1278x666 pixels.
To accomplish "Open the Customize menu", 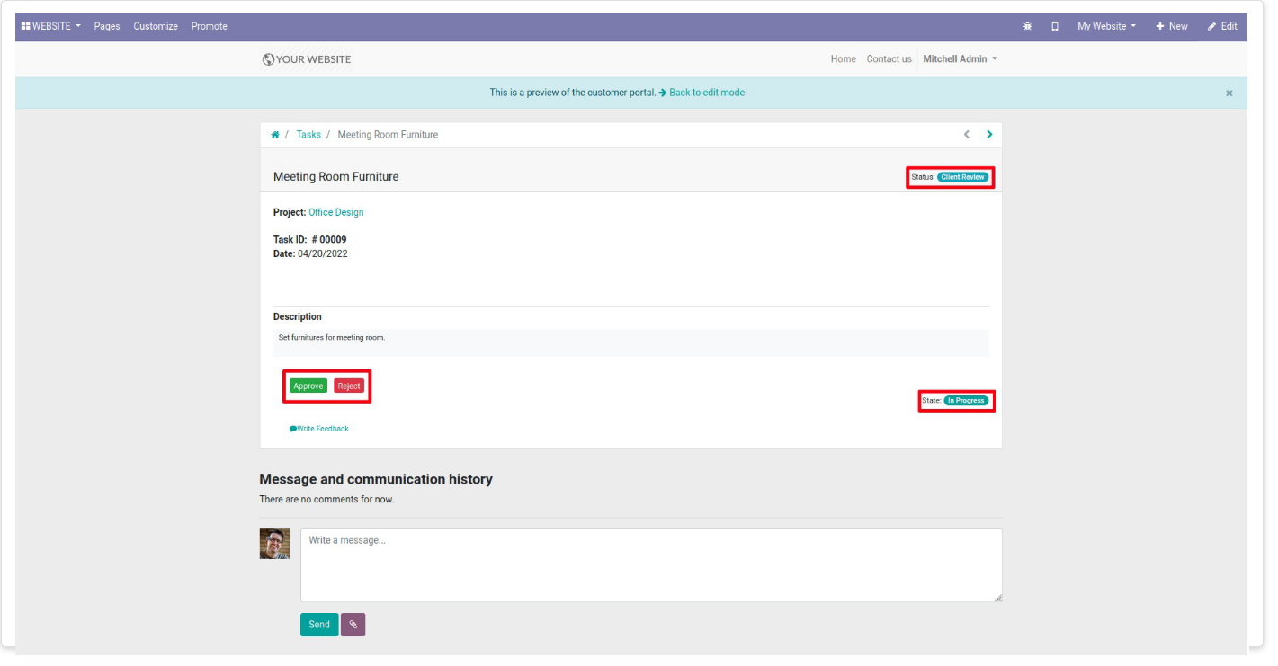I will coord(156,27).
